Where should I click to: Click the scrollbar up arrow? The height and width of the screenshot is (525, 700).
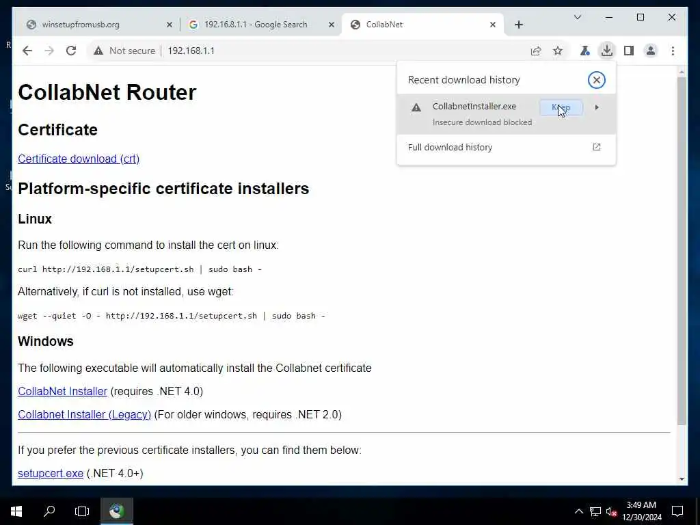(682, 71)
